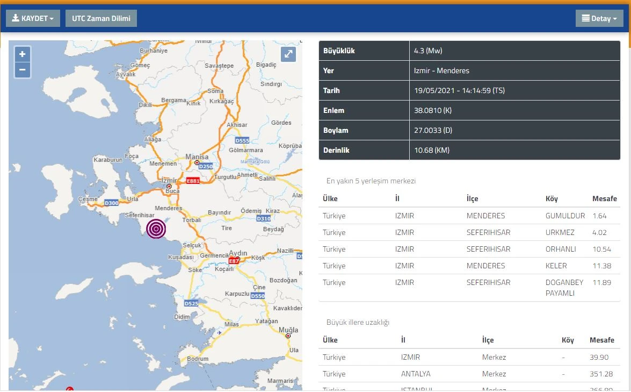Select the purple earthquake epicenter marker near Seferihisar
Screen dimensions: 631x392
click(x=156, y=228)
